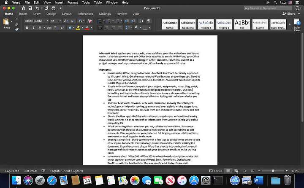The image size is (304, 188).
Task: Expand the styles gallery with the arrow
Action: point(290,24)
